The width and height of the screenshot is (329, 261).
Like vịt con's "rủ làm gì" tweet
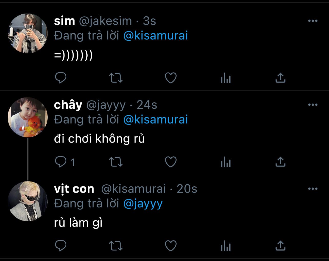[x=171, y=246]
